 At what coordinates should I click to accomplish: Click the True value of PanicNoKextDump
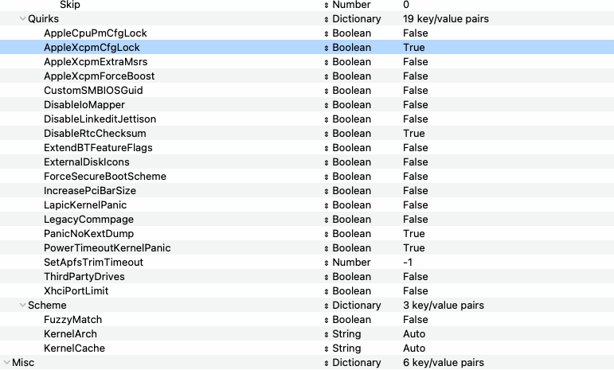(414, 233)
